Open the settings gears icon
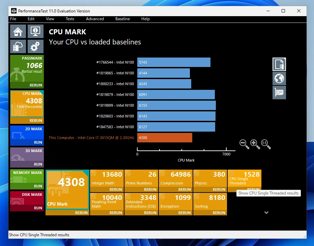This screenshot has width=314, height=246. coord(35,46)
